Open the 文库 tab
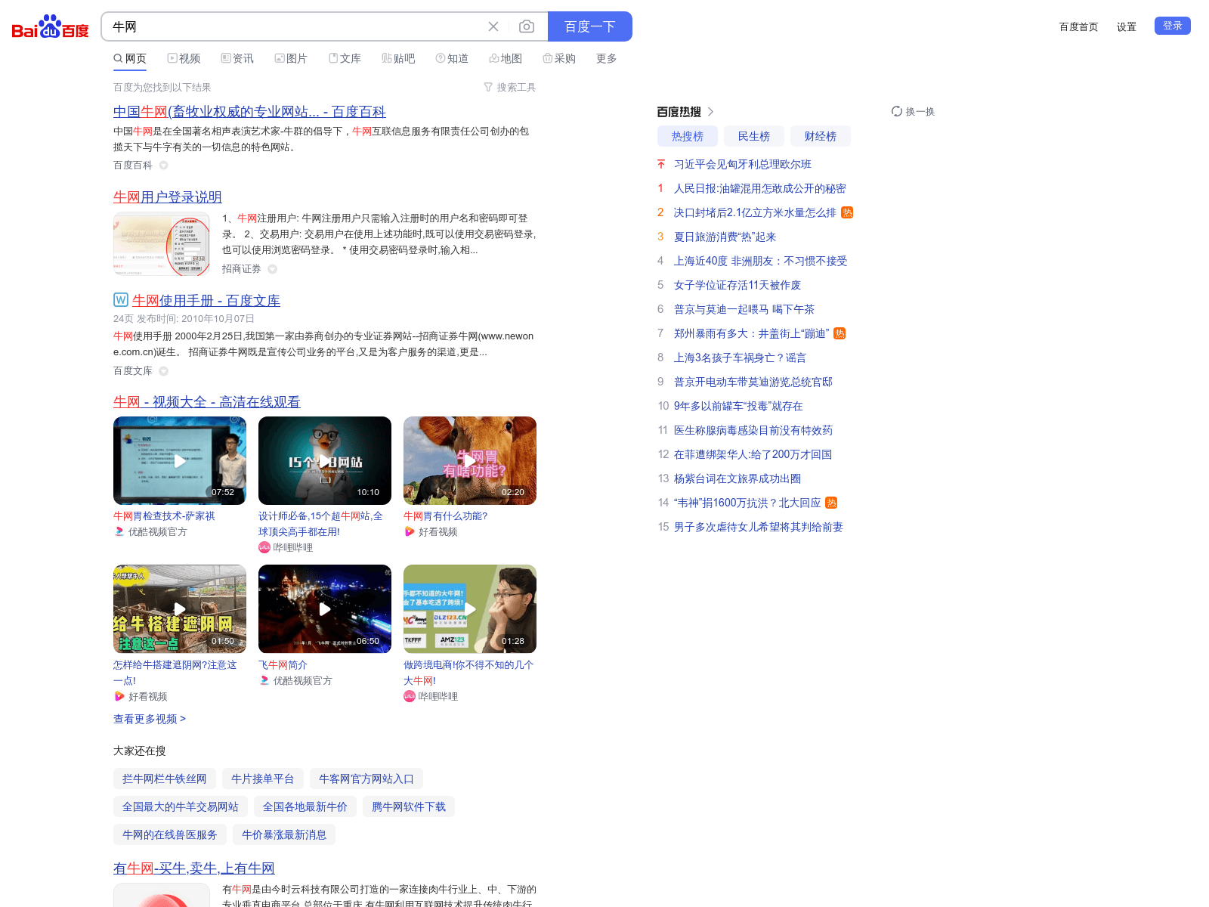The width and height of the screenshot is (1209, 907). (x=345, y=58)
